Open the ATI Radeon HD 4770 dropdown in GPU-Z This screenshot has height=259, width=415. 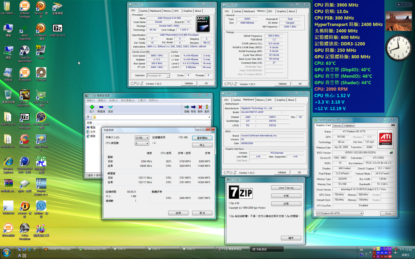coord(340,213)
